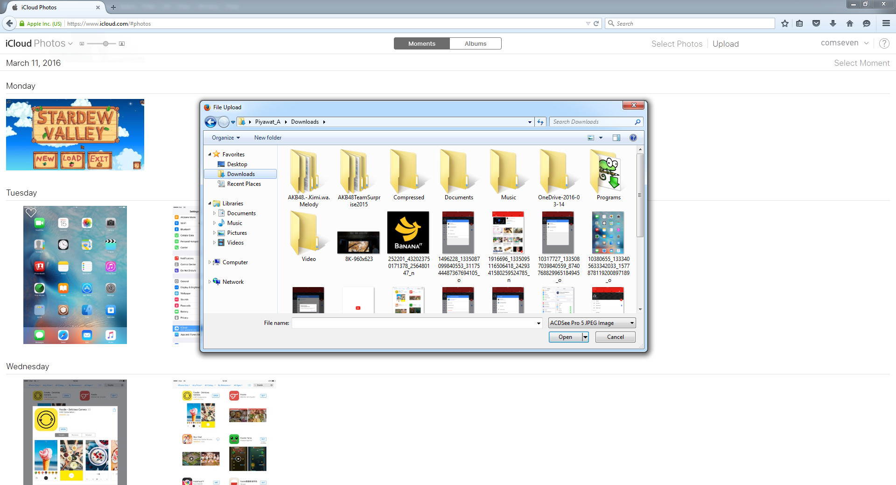Select the OneDrive-2016-03-14 folder
Image resolution: width=896 pixels, height=485 pixels.
click(x=559, y=178)
